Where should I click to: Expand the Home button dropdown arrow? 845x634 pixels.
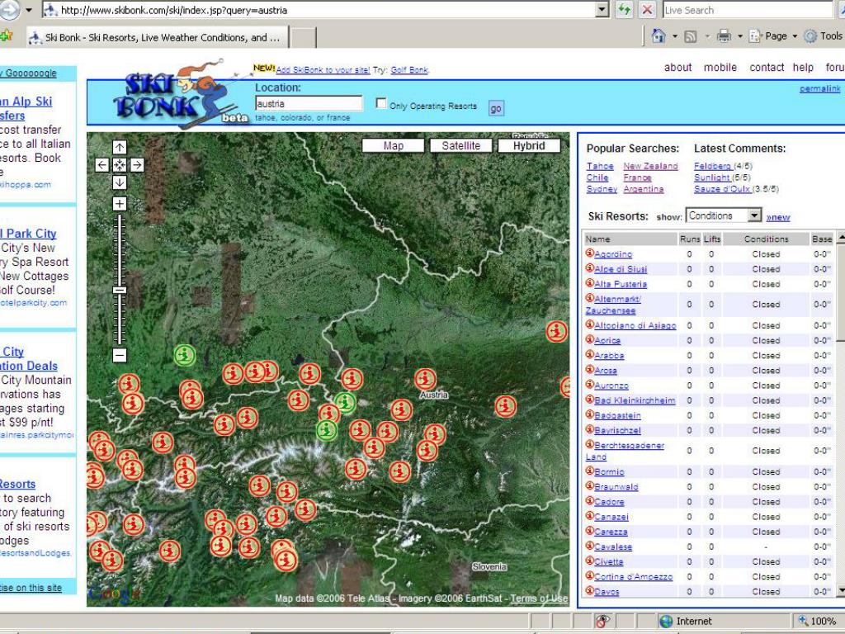pos(675,36)
